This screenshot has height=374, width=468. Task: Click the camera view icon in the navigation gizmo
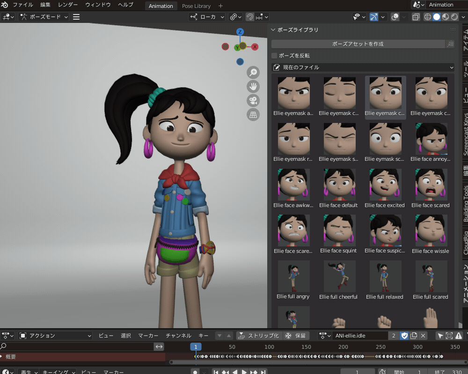coord(253,101)
